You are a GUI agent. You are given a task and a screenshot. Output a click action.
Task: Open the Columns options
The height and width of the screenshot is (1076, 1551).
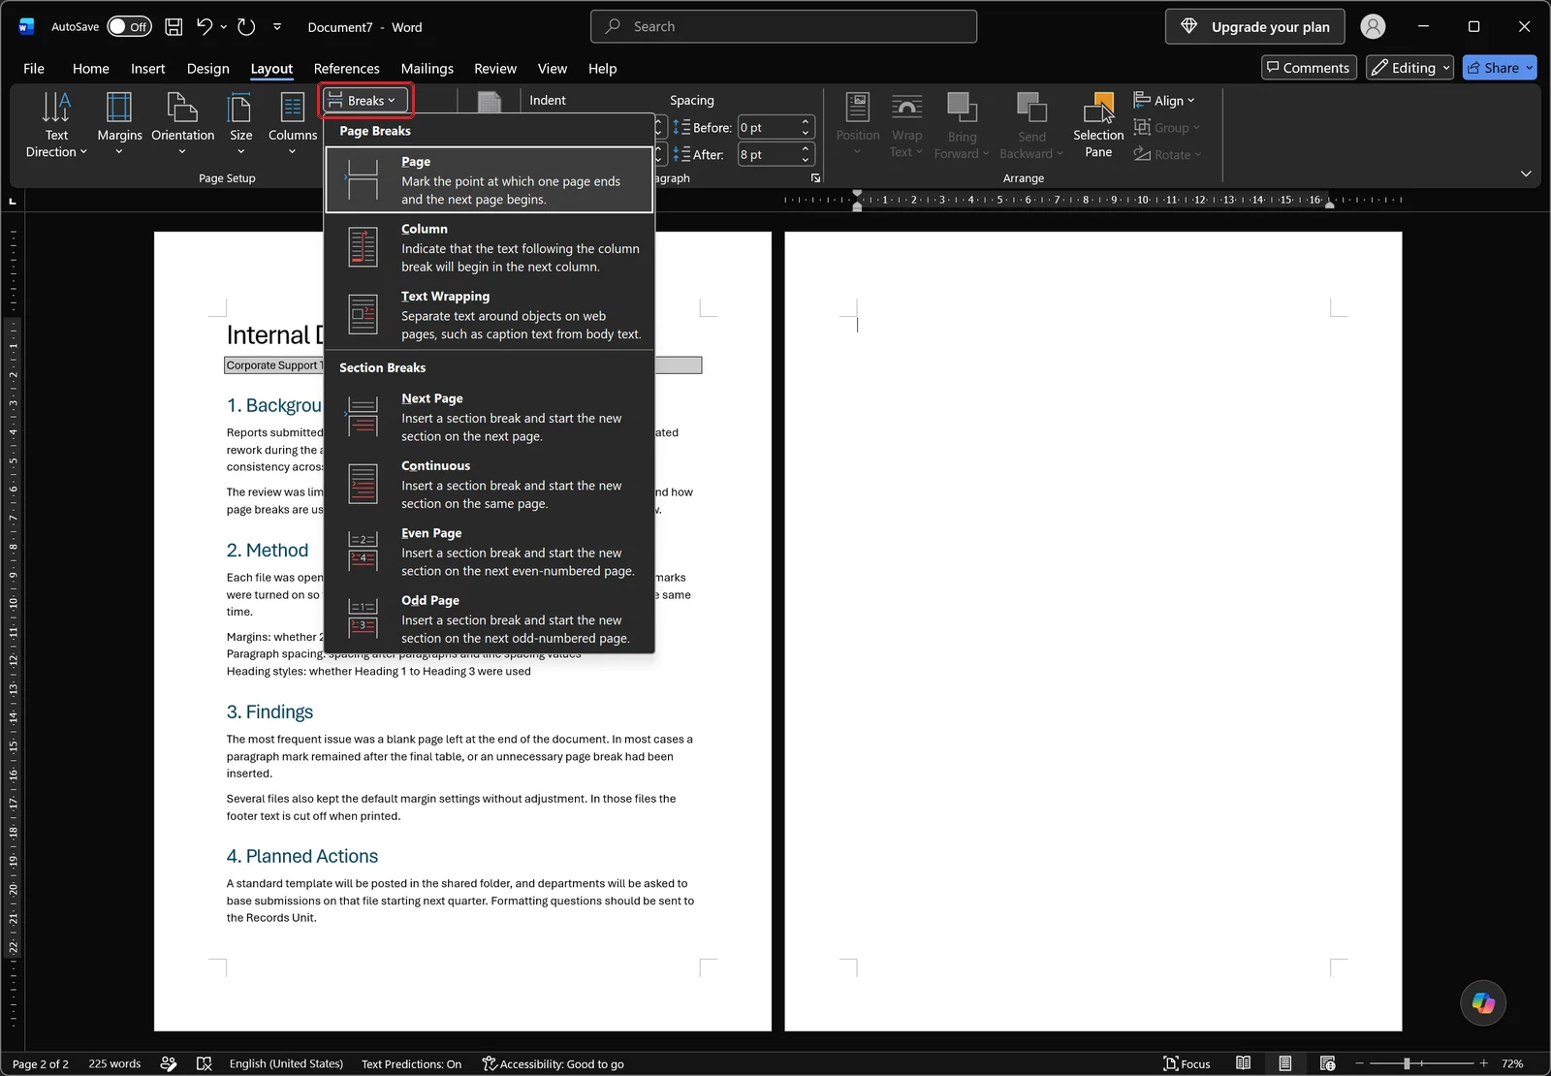292,124
